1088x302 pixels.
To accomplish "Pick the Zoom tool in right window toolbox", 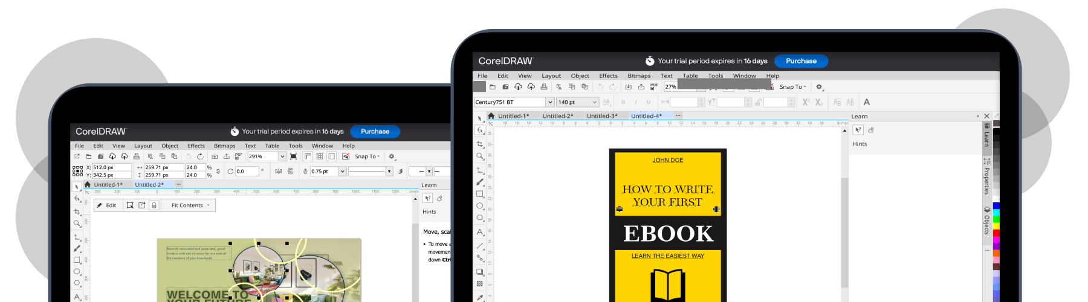I will (x=480, y=156).
